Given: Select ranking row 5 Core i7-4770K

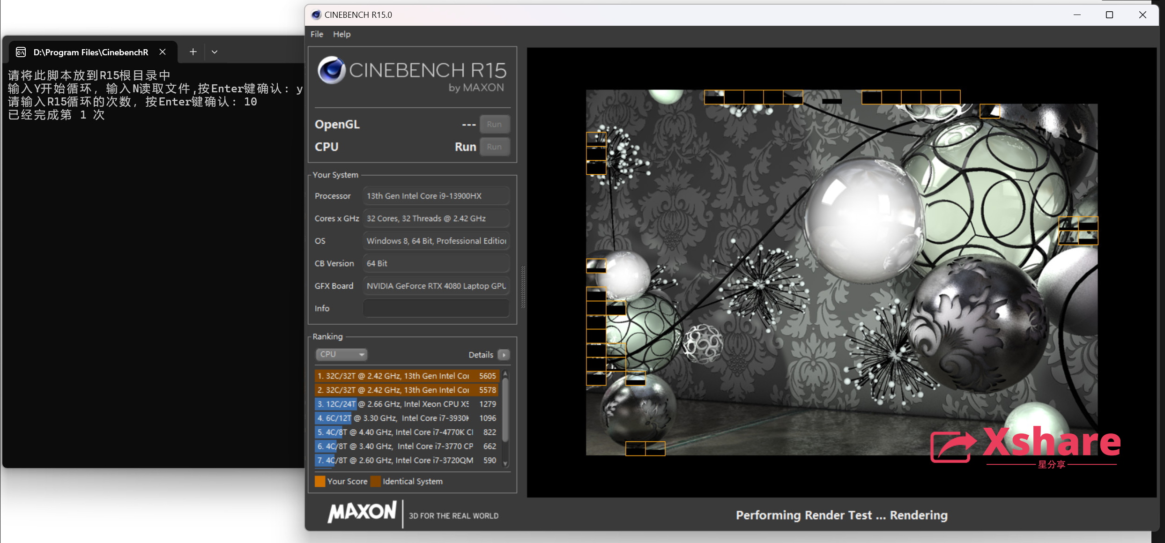Looking at the screenshot, I should click(x=407, y=432).
